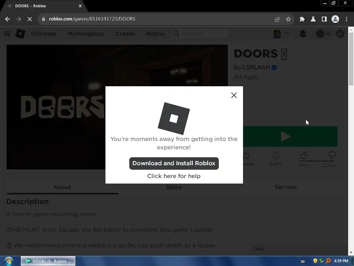
Task: Open Marketplace in Roblox navigation
Action: (x=86, y=34)
